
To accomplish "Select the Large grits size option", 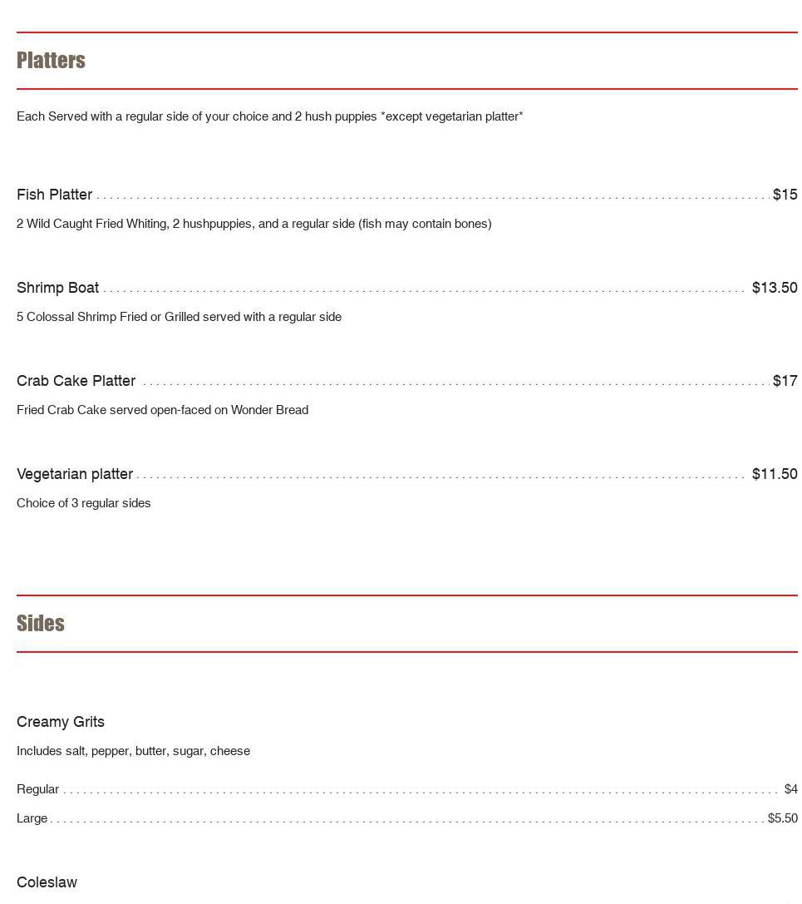I will point(32,818).
